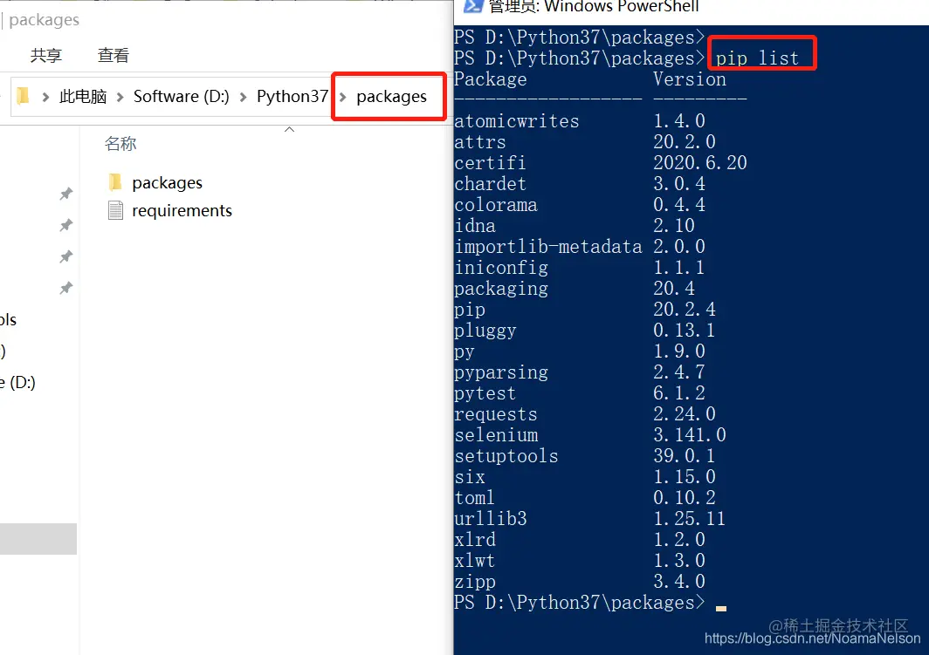
Task: Click requests package name in output
Action: coord(496,415)
